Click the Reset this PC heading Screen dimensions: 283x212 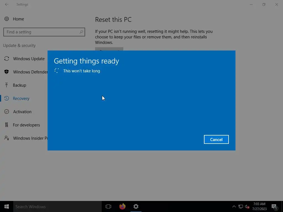113,20
